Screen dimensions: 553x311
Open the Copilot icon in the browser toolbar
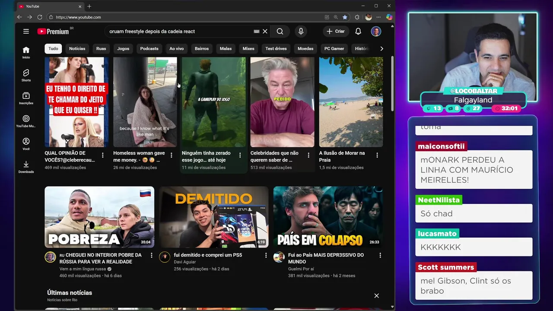pos(389,17)
